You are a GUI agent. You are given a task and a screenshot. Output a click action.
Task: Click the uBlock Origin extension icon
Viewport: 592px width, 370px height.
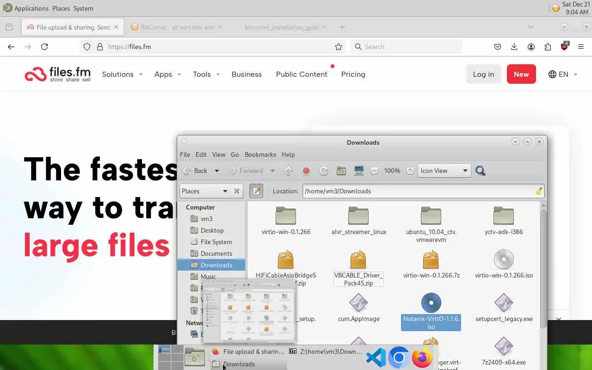[x=564, y=46]
